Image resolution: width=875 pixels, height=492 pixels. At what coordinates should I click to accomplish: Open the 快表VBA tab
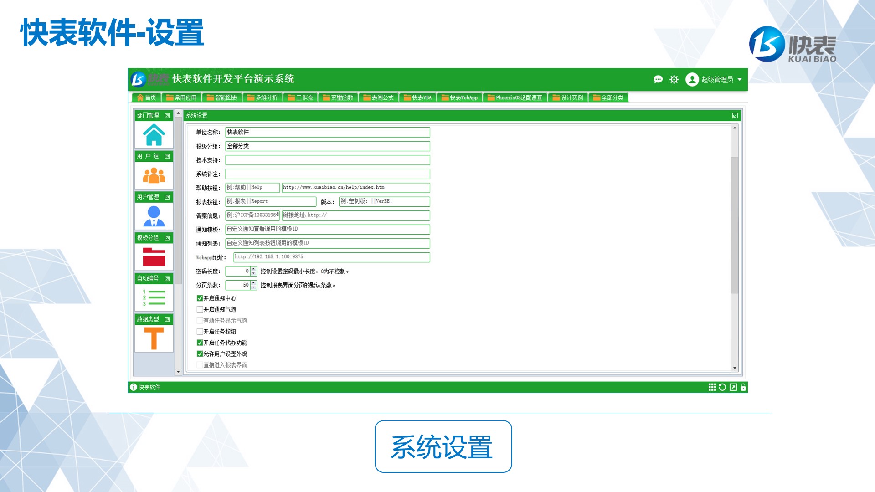tap(417, 97)
